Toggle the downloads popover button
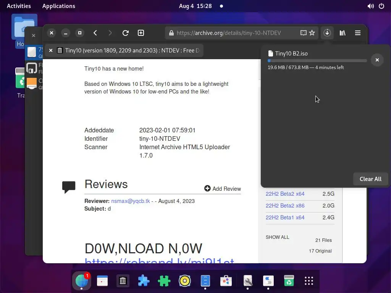Image resolution: width=391 pixels, height=293 pixels. click(x=327, y=33)
